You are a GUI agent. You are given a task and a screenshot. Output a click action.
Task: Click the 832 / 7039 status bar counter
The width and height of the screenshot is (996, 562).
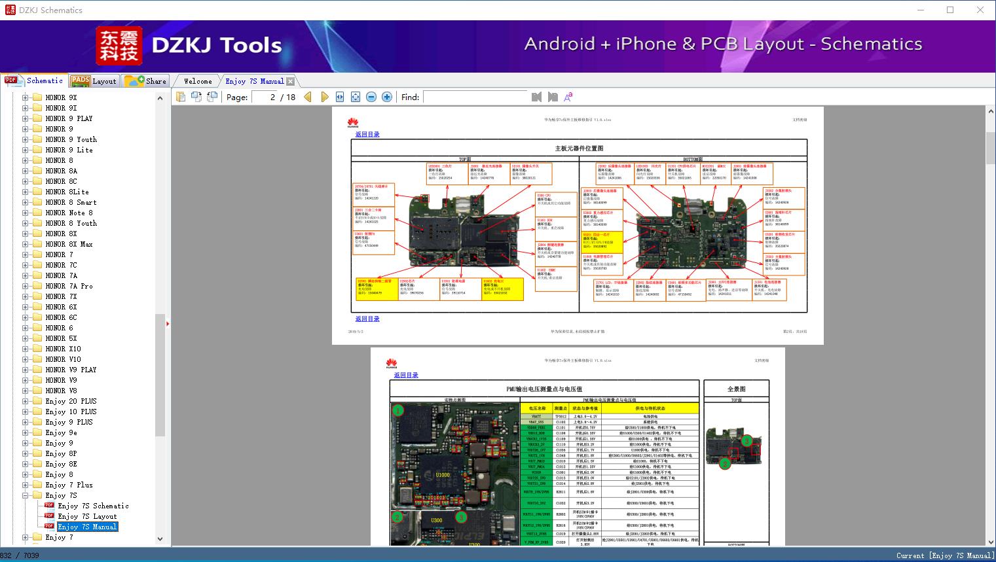coord(20,555)
